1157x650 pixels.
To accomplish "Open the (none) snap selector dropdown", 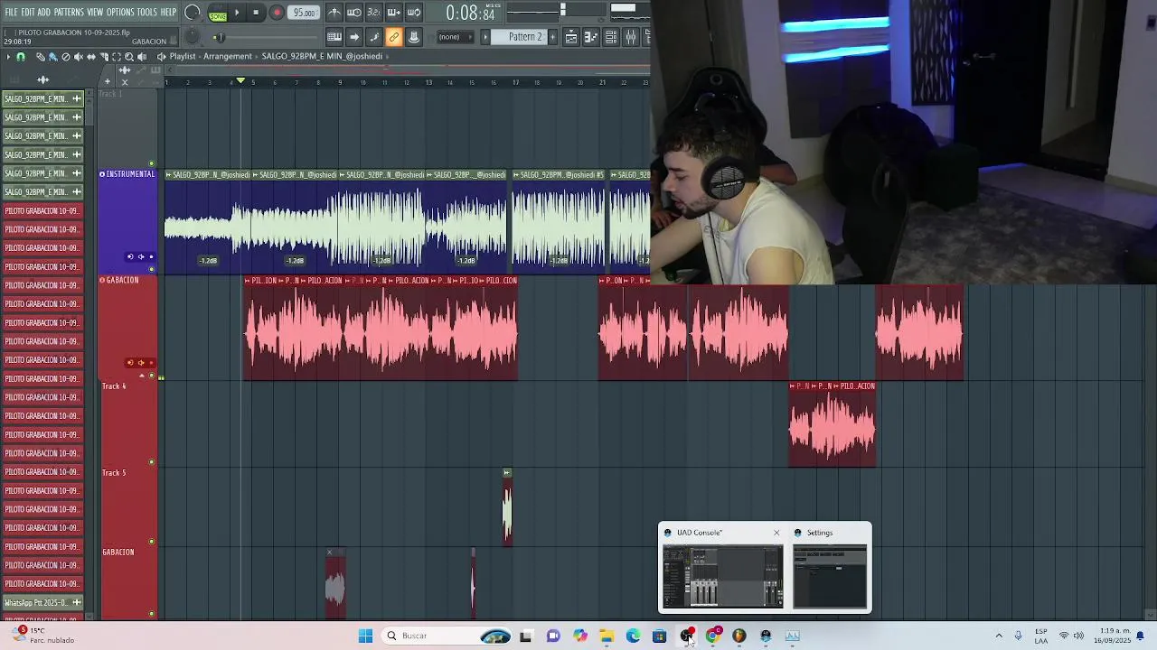I will pos(456,37).
